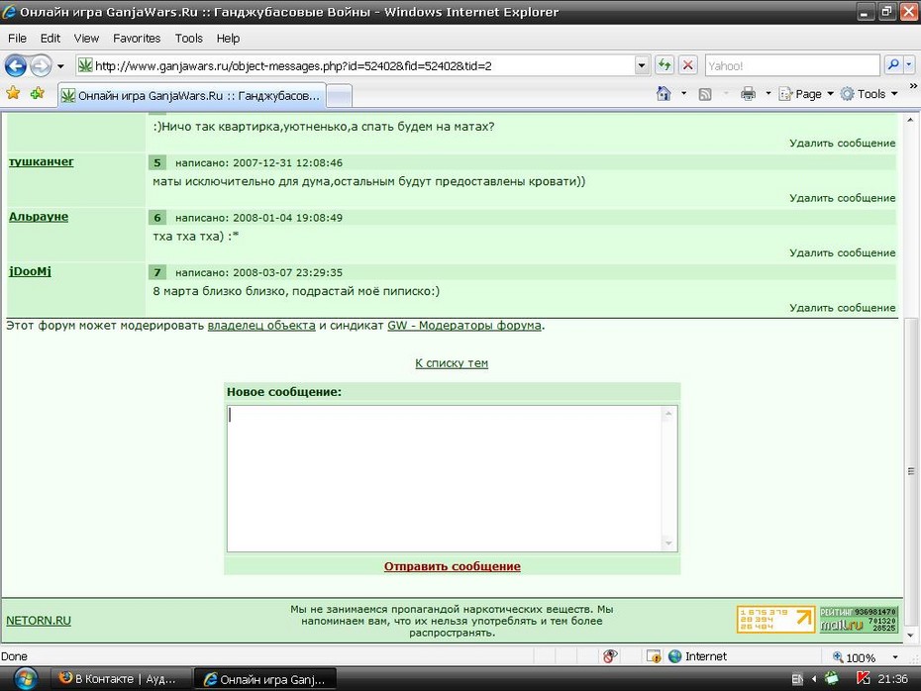Click the orange counter banner with arrow
The height and width of the screenshot is (691, 921).
click(x=776, y=620)
